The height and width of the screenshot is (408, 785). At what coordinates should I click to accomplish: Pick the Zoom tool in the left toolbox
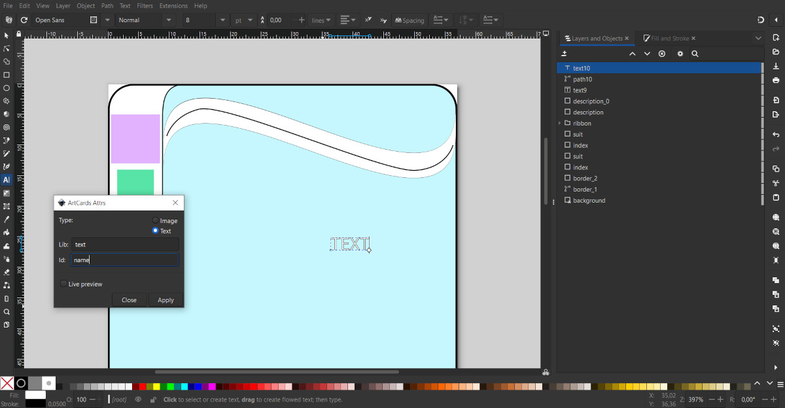tap(7, 312)
